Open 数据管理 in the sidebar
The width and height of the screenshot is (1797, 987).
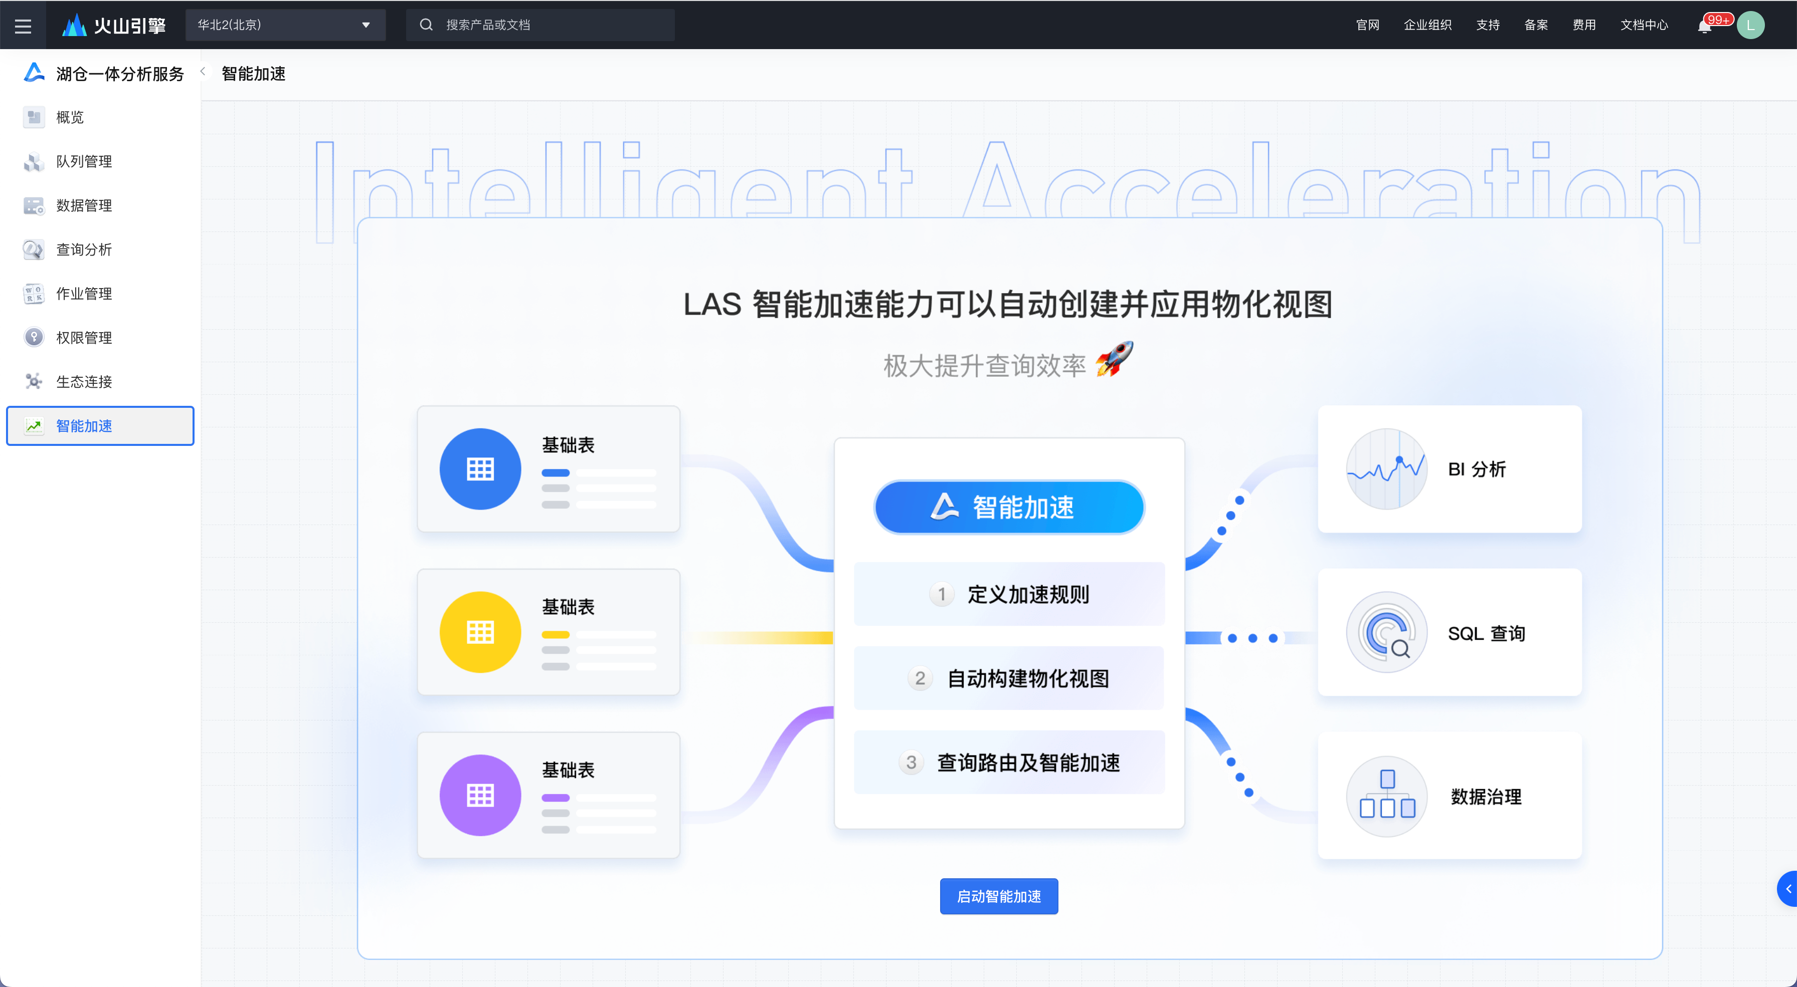(x=100, y=205)
